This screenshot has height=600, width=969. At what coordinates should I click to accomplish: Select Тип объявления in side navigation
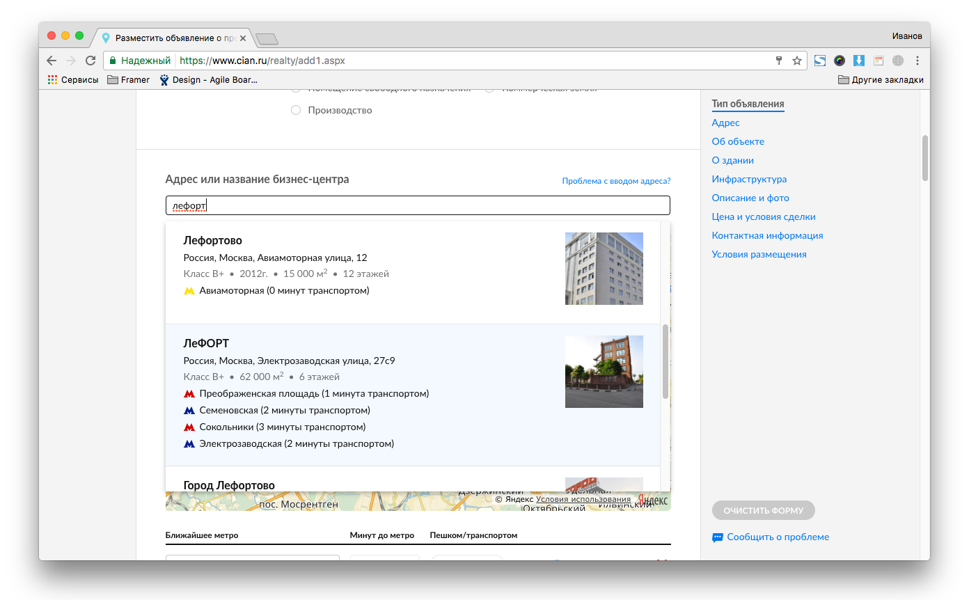(748, 104)
